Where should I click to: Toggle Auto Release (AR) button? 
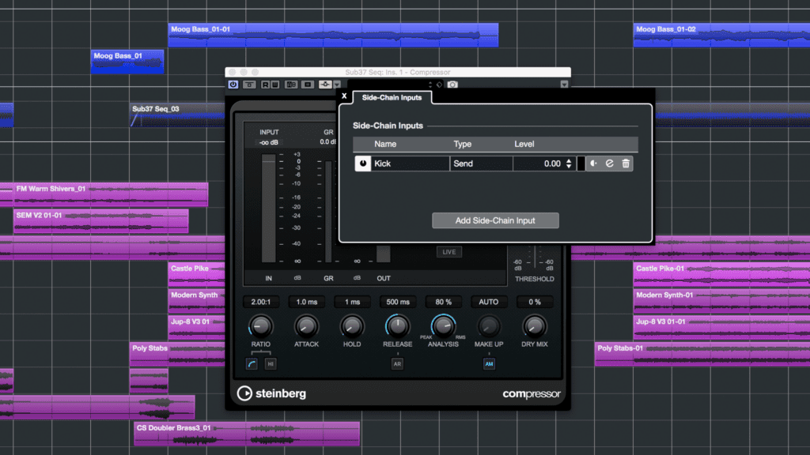coord(397,363)
